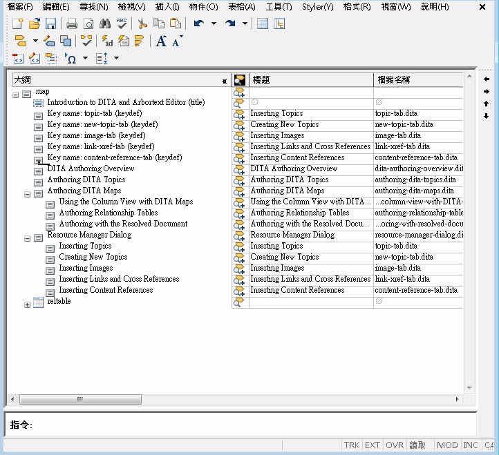
Task: Click the table grid view icon
Action: click(263, 23)
